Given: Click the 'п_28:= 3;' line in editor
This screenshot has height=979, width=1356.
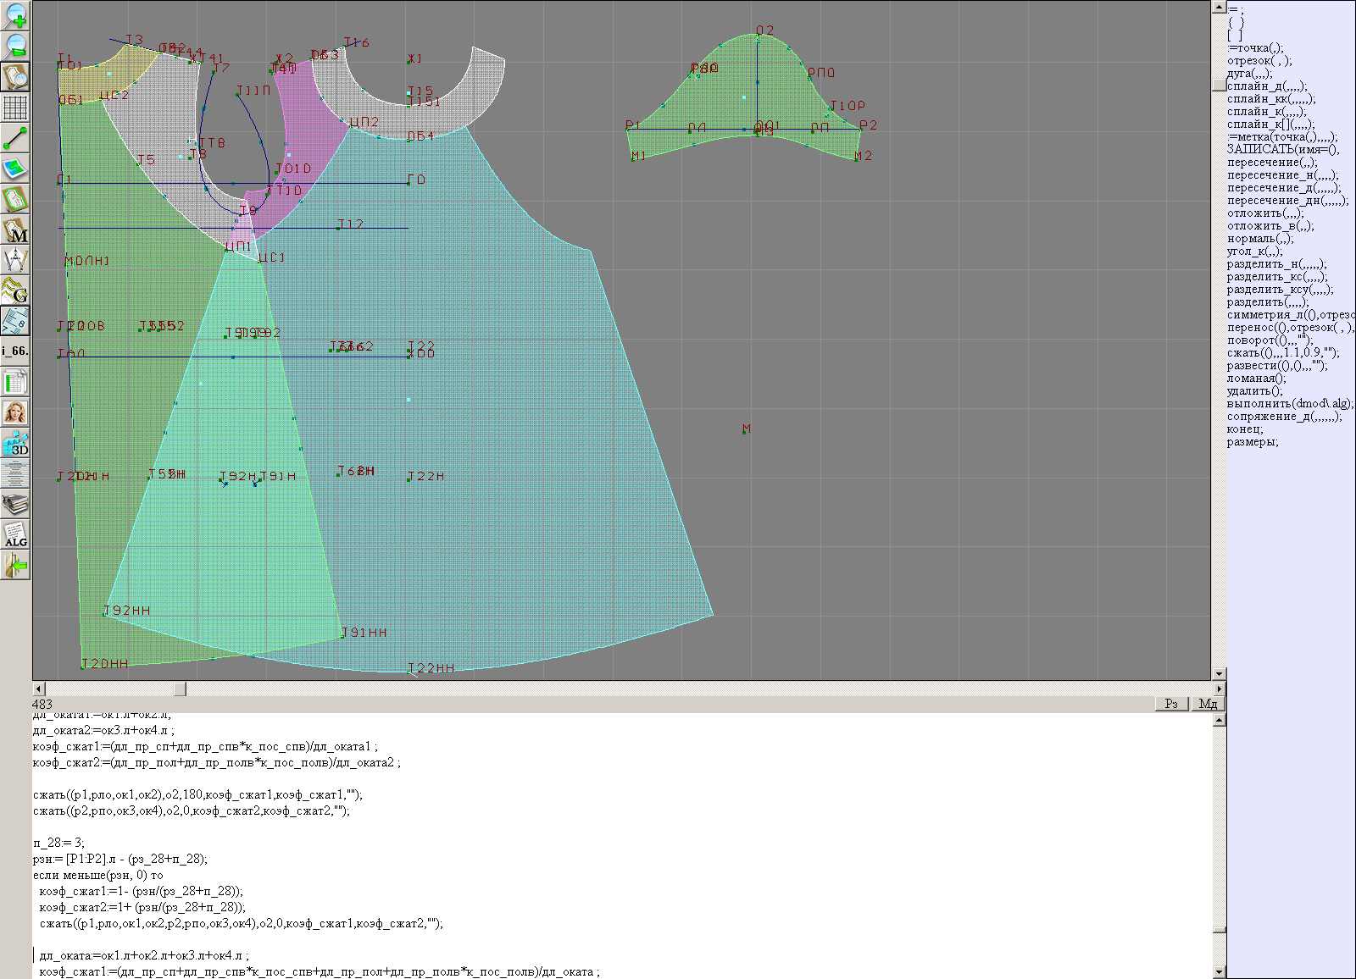Looking at the screenshot, I should pyautogui.click(x=59, y=843).
